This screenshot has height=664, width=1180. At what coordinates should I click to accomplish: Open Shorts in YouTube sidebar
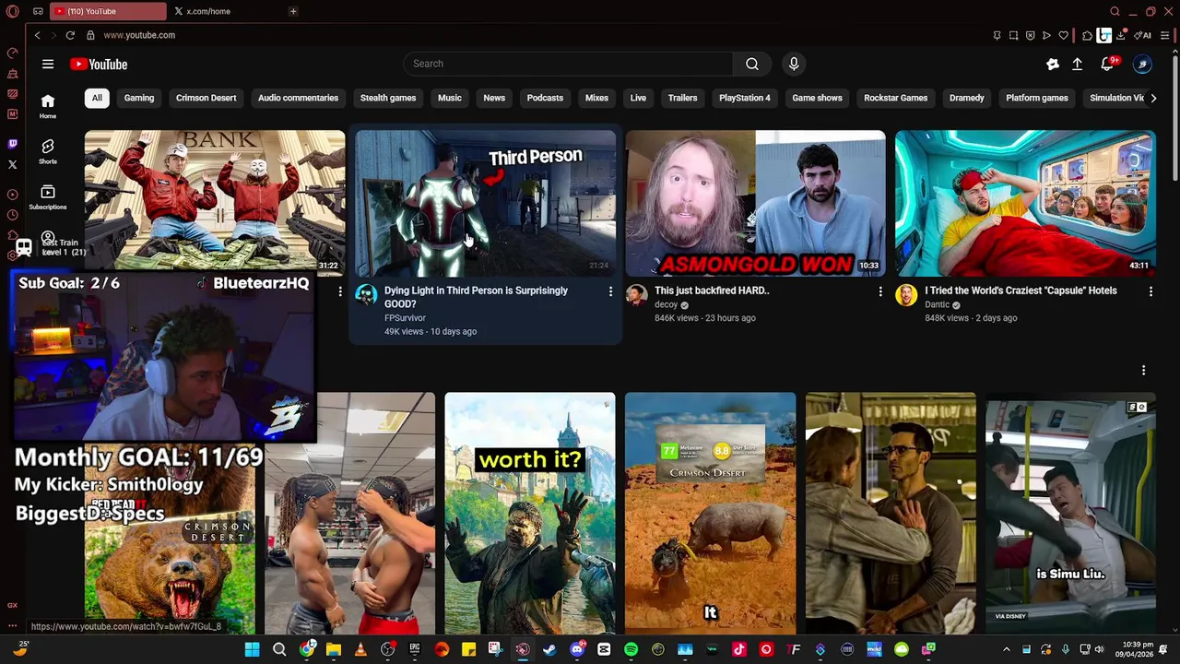pos(48,151)
